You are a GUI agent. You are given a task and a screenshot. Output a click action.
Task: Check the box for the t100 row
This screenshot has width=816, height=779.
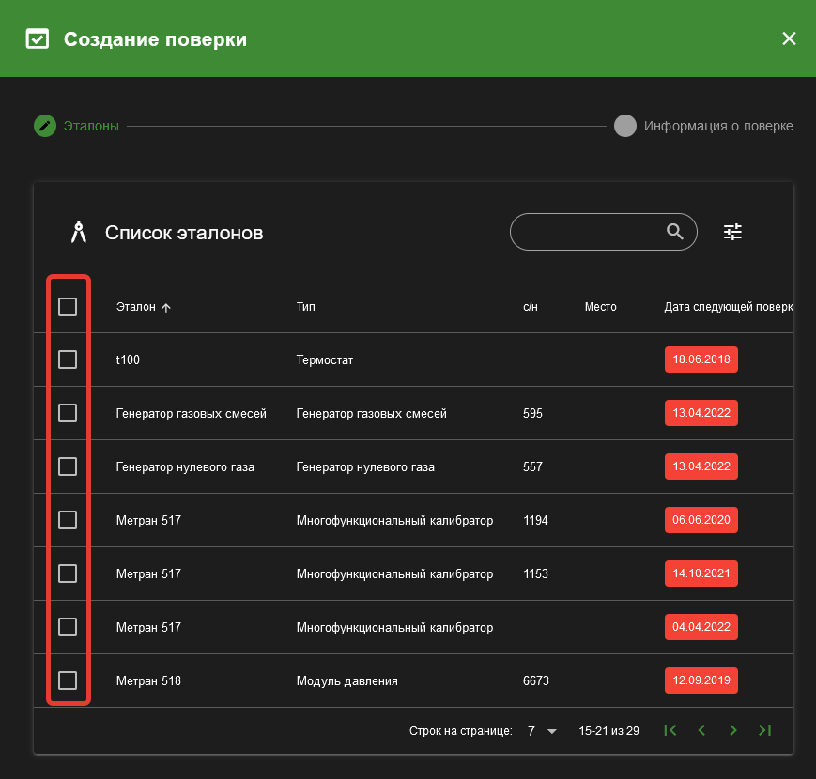(68, 359)
